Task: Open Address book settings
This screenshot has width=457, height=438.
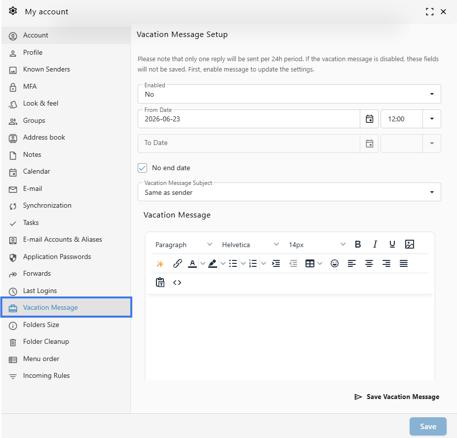Action: tap(66, 138)
